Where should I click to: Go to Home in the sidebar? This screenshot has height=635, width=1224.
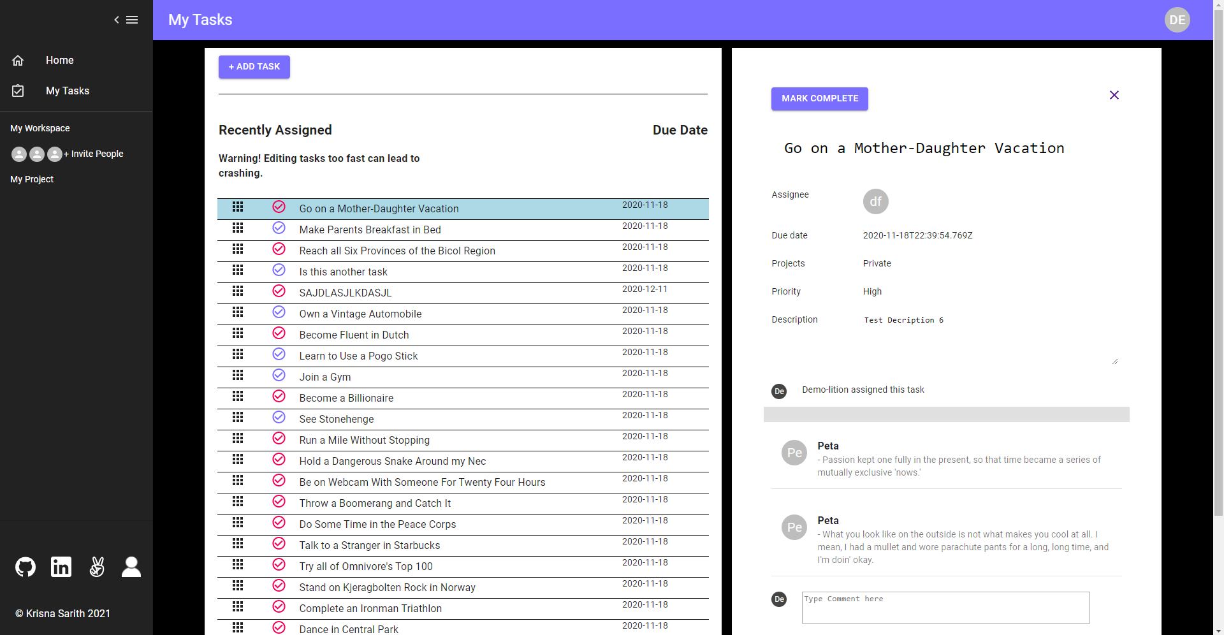tap(59, 60)
